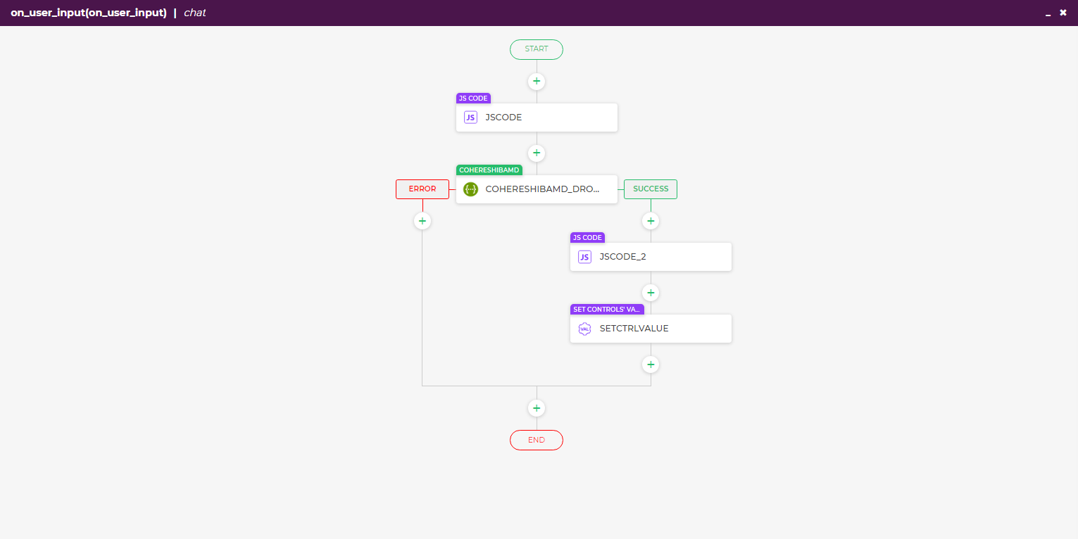Click the JS icon on the JSCODE_2 node
The height and width of the screenshot is (539, 1078).
click(584, 257)
